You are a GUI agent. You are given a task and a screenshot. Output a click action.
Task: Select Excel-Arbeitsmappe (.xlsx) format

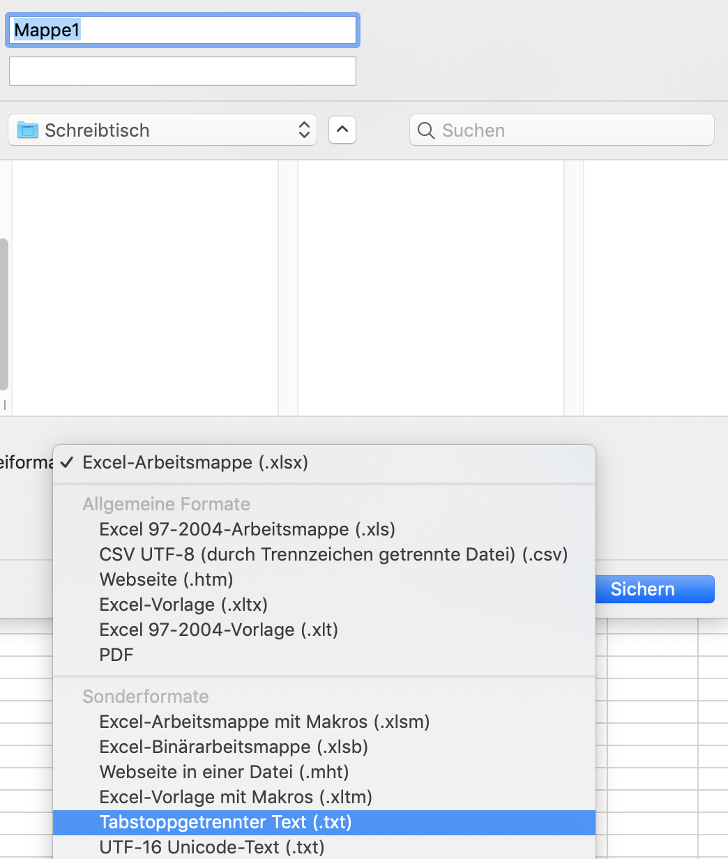[x=324, y=462]
